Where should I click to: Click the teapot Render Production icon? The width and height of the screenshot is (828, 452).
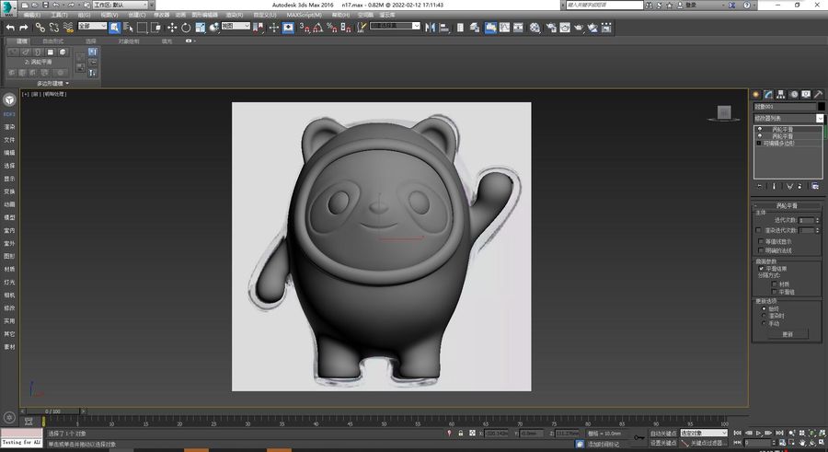(579, 28)
